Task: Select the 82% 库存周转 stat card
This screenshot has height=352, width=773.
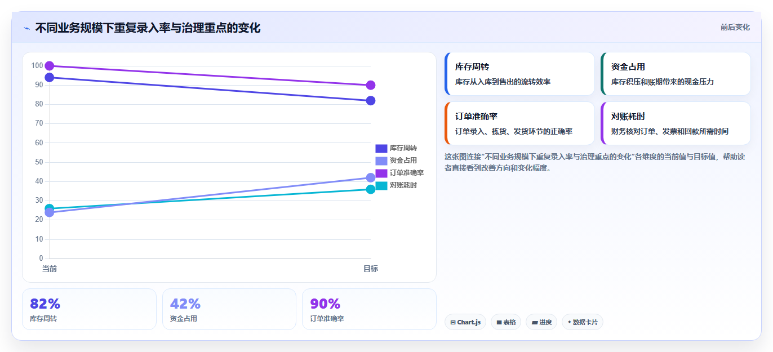Action: [x=89, y=309]
